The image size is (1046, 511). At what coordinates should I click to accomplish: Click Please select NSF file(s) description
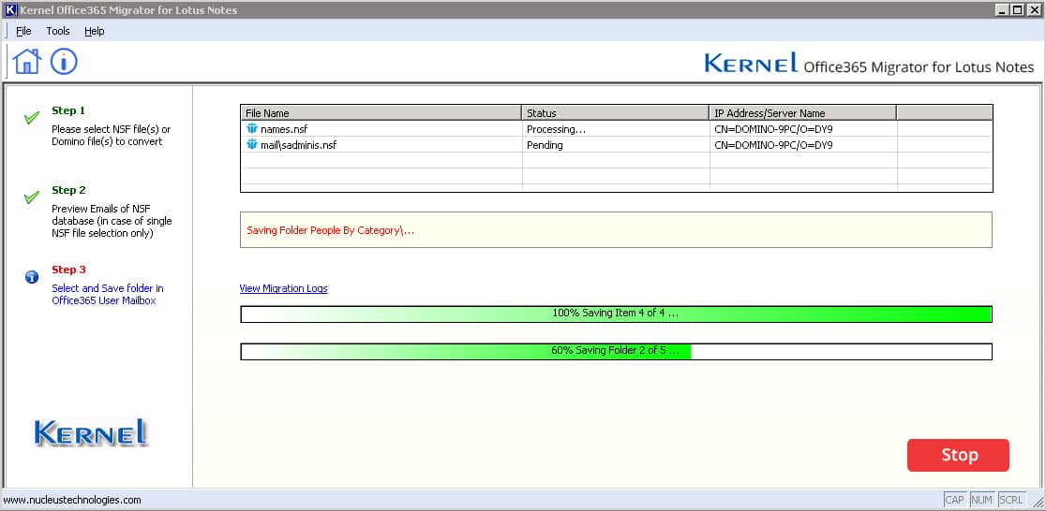(111, 136)
